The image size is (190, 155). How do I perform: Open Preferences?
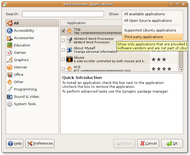[x=40, y=143]
